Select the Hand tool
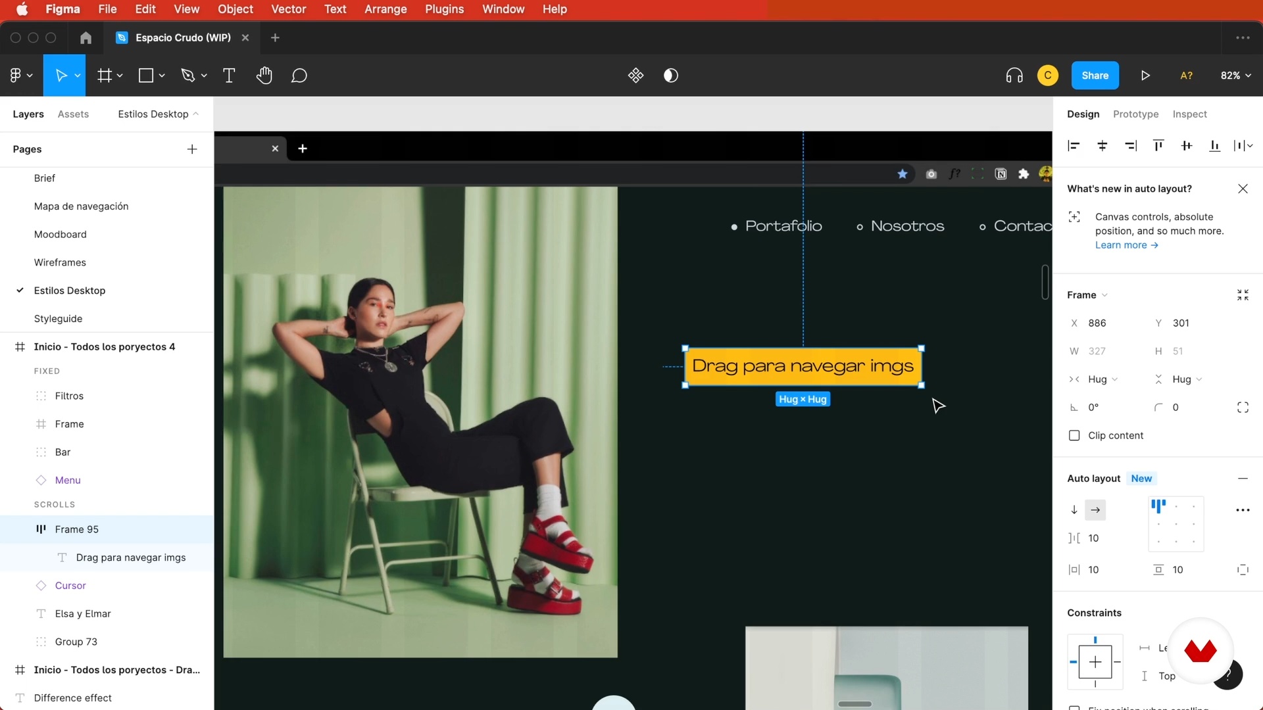 [x=264, y=76]
